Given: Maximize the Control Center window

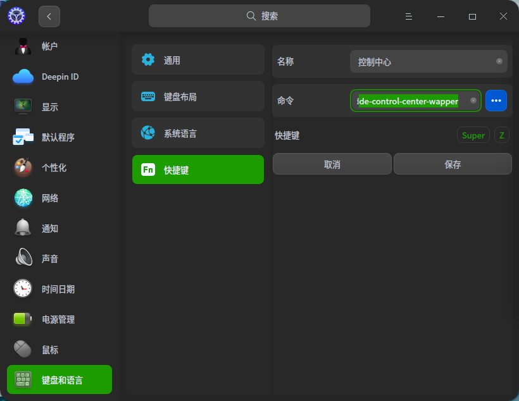Looking at the screenshot, I should (472, 16).
